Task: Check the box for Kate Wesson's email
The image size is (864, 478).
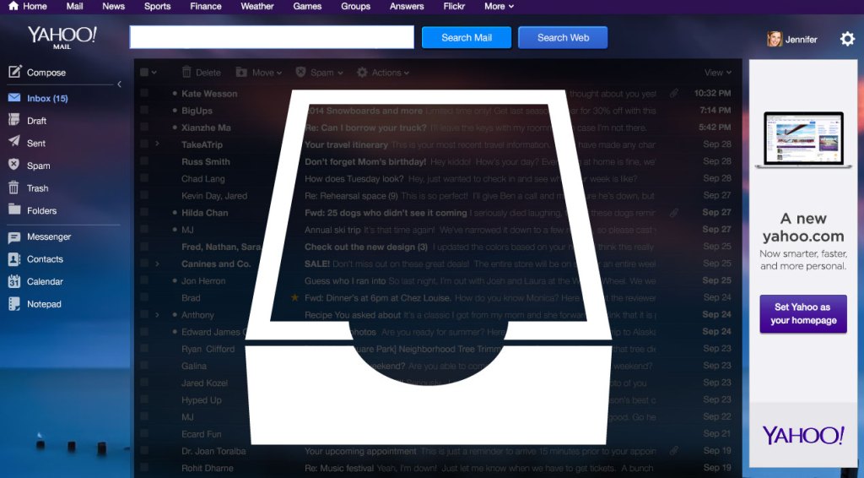Action: pyautogui.click(x=144, y=93)
